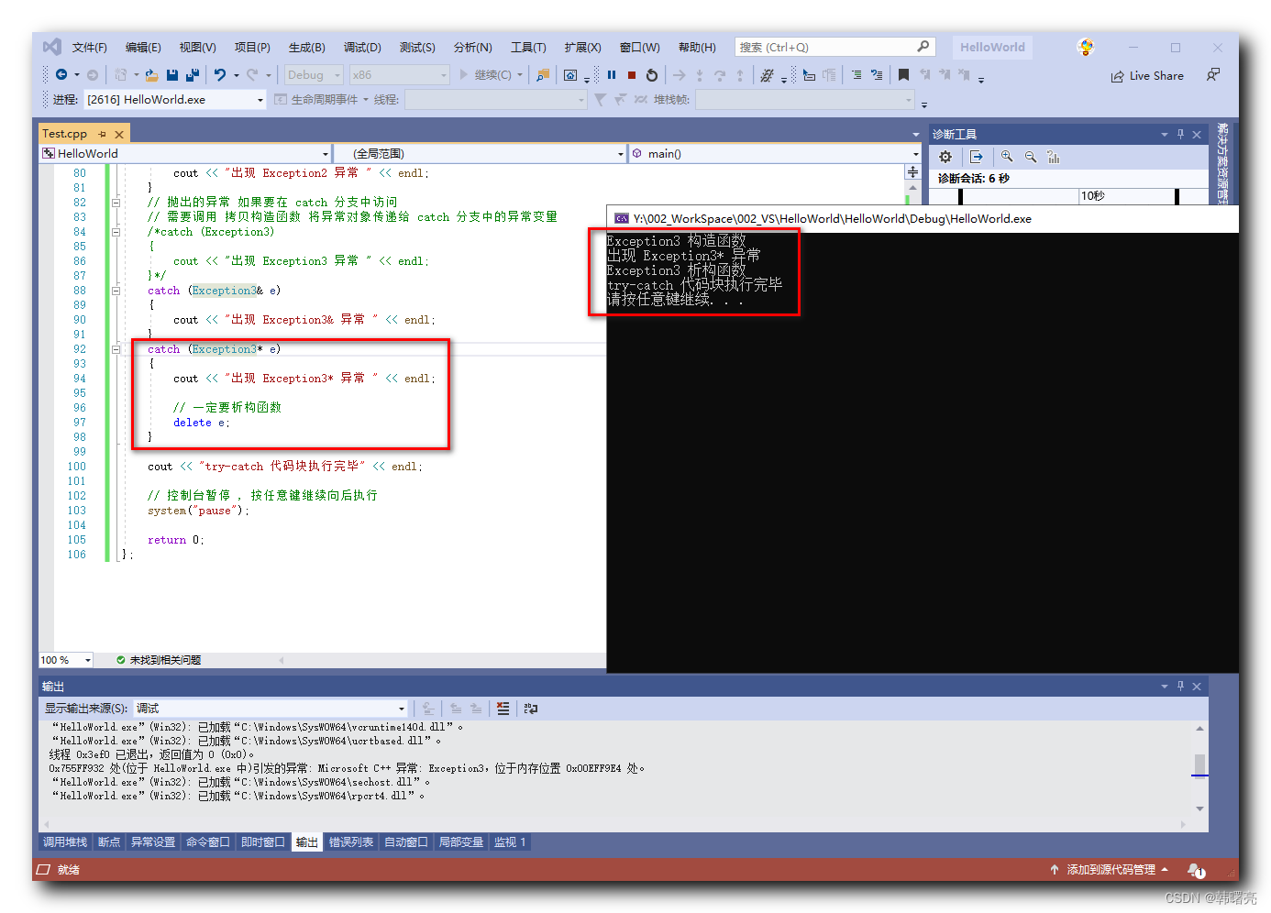This screenshot has width=1271, height=913.
Task: Open the 文件(F) menu
Action: (x=90, y=47)
